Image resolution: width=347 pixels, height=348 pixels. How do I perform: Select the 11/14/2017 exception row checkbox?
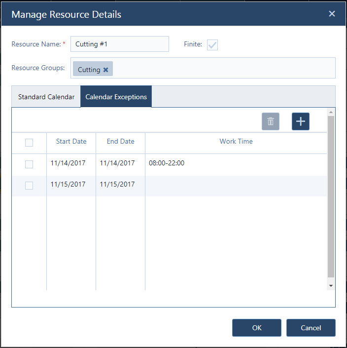click(29, 164)
